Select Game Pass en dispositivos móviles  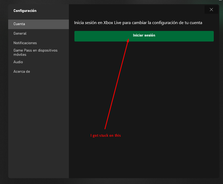click(39, 52)
